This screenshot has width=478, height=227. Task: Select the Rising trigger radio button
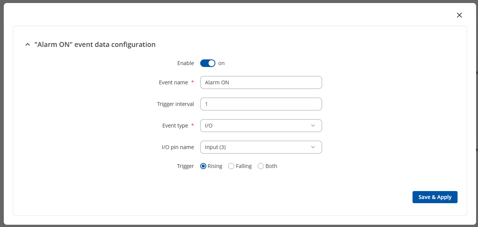203,166
